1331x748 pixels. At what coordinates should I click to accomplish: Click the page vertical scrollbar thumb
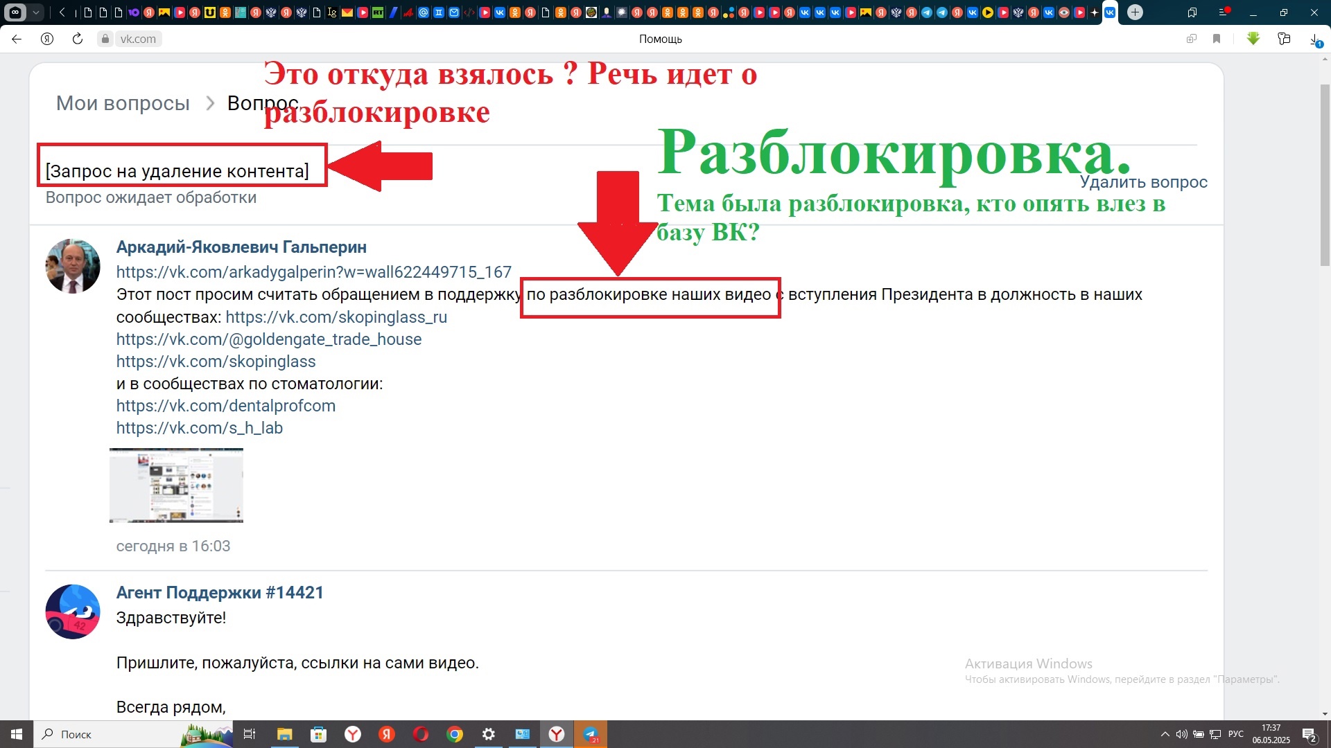coord(1325,175)
